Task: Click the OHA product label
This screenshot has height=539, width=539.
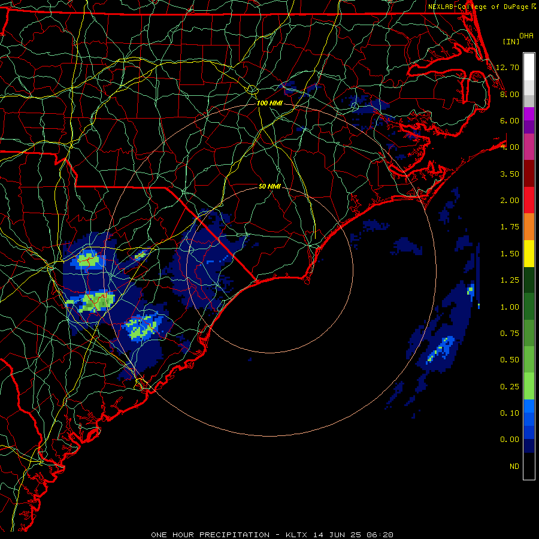Action: pyautogui.click(x=526, y=36)
